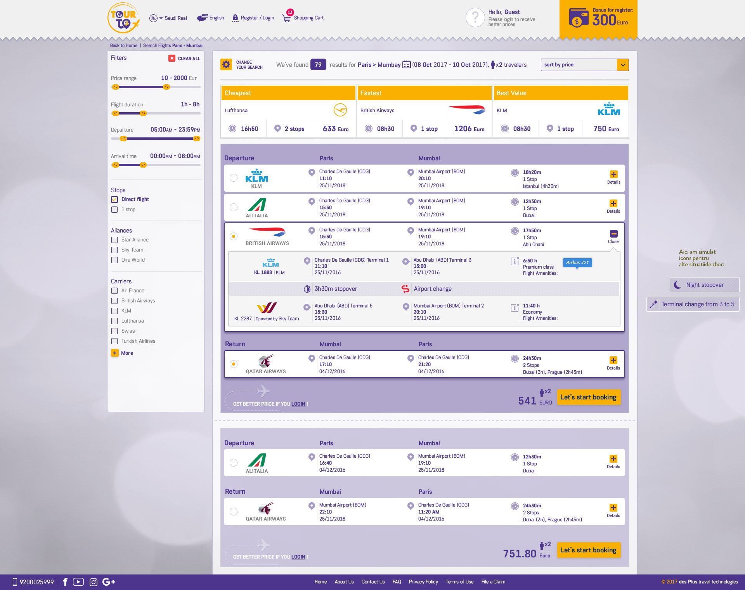Click the Bonus for register 300 Euro banner

(598, 19)
